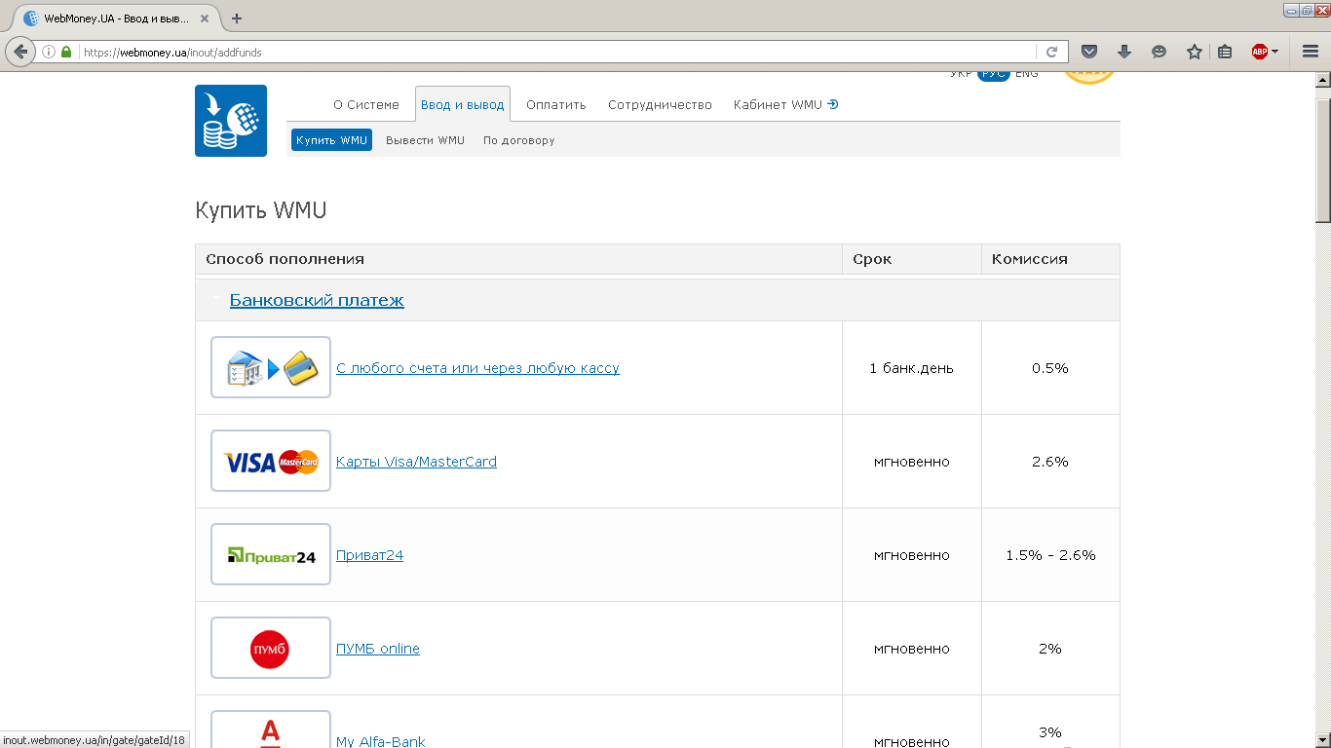Screen dimensions: 1331x748
Task: Open the Firefox hamburger menu
Action: pos(1311,53)
